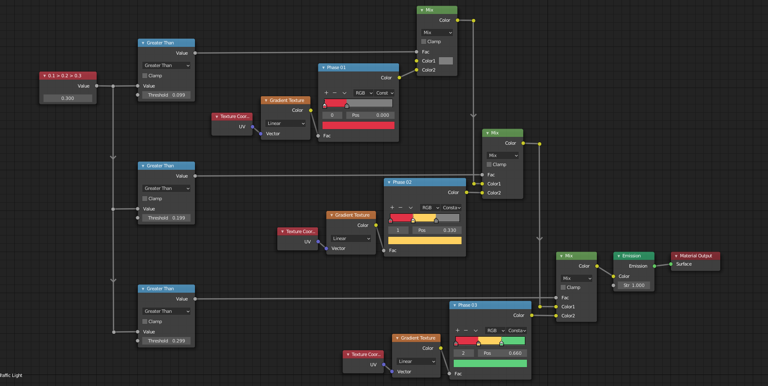Open Constant interpolation dropdown in Phase 02
The height and width of the screenshot is (386, 768).
click(x=451, y=208)
